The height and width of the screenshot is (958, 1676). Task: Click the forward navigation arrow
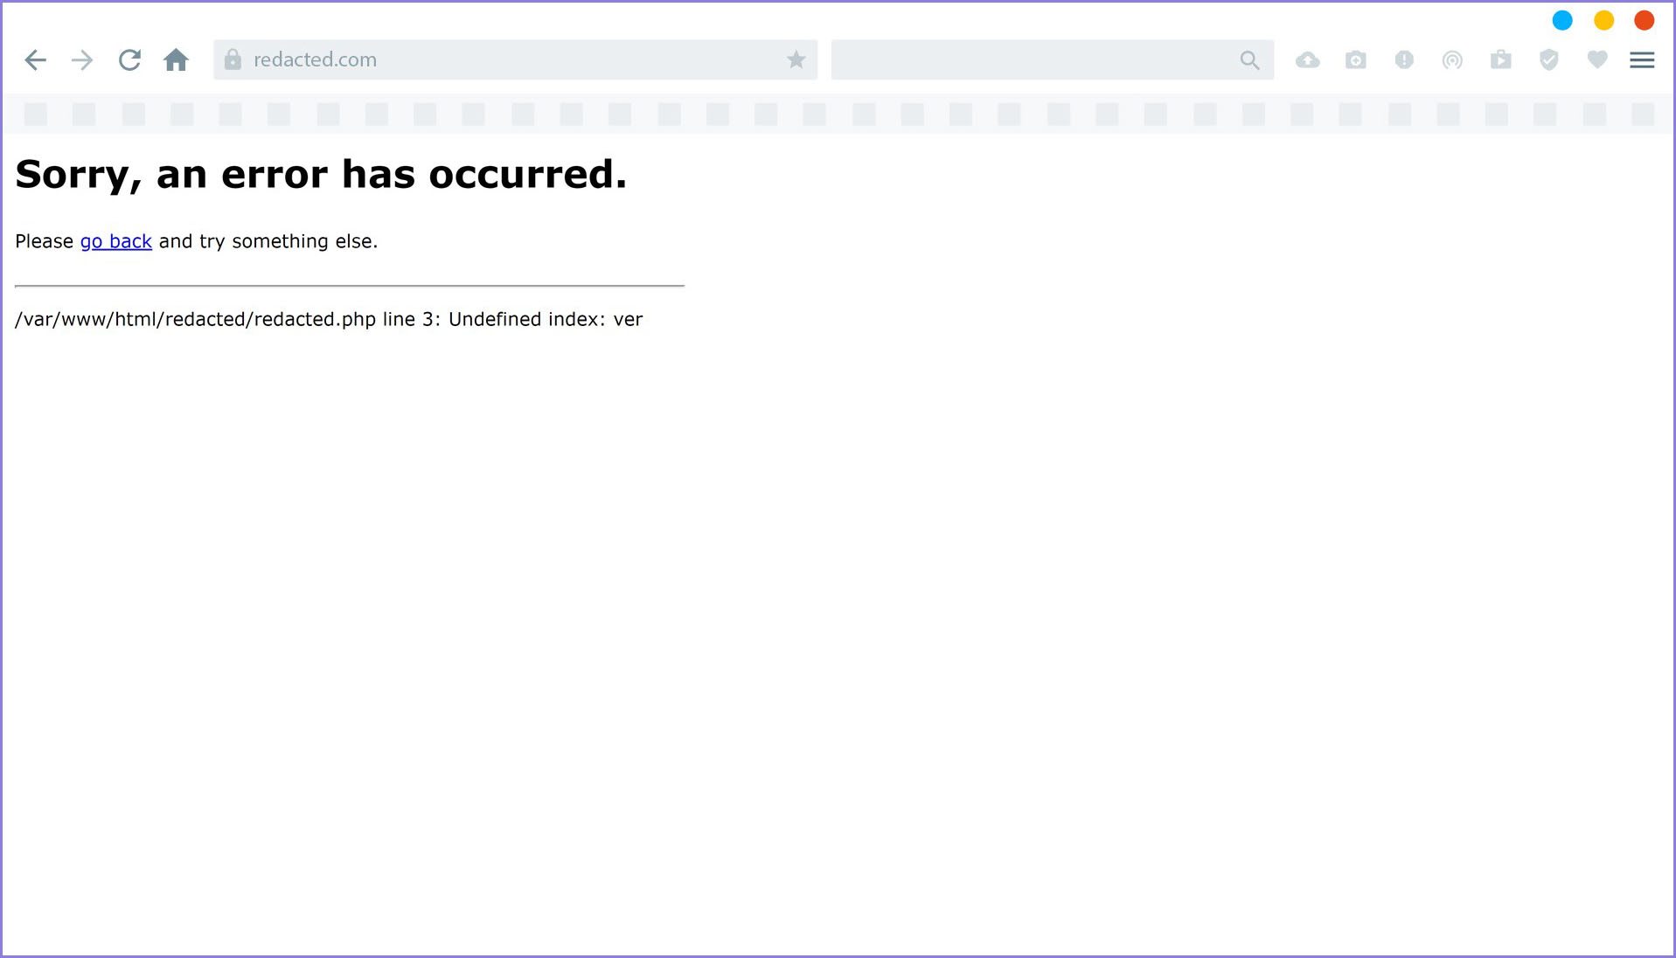pos(81,59)
